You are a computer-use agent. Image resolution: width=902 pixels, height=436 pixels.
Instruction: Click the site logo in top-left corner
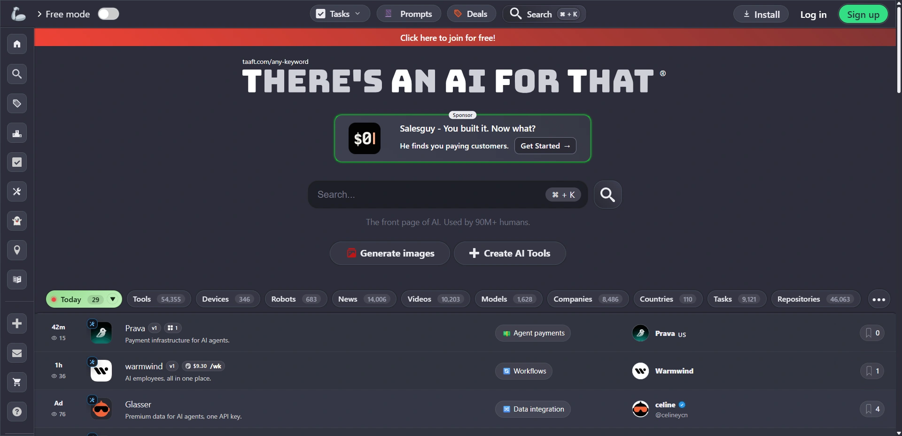click(18, 14)
